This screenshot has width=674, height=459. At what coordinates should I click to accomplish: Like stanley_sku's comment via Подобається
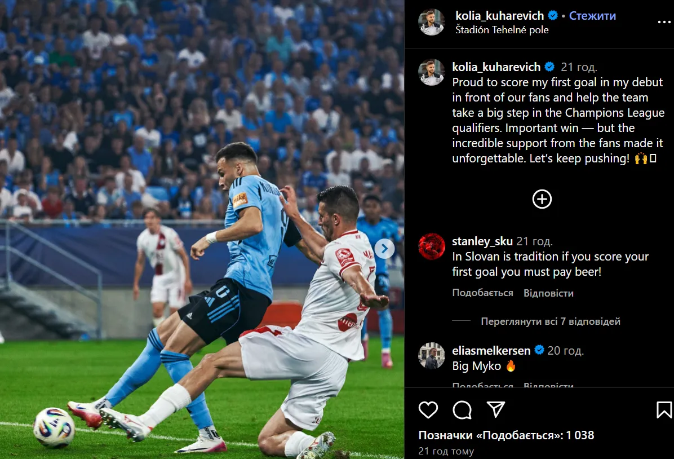click(x=482, y=293)
